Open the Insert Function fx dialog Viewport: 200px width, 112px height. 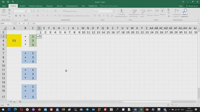point(28,24)
